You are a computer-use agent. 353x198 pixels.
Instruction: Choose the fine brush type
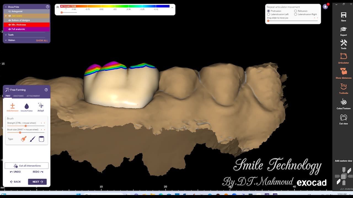(33, 139)
